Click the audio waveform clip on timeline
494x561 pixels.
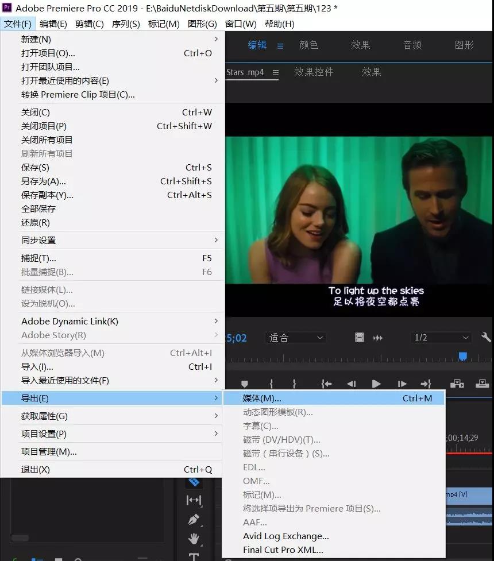click(x=469, y=517)
